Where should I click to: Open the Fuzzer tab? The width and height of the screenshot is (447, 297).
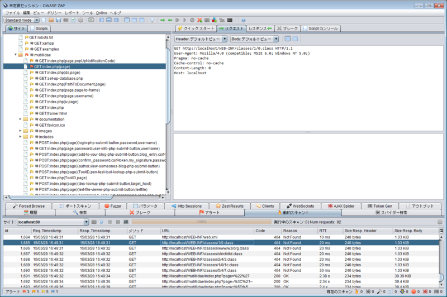point(113,206)
